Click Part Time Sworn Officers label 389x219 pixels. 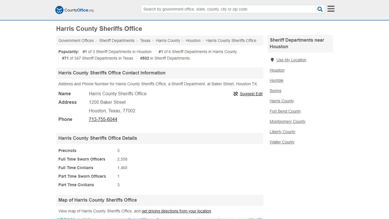pos(82,176)
